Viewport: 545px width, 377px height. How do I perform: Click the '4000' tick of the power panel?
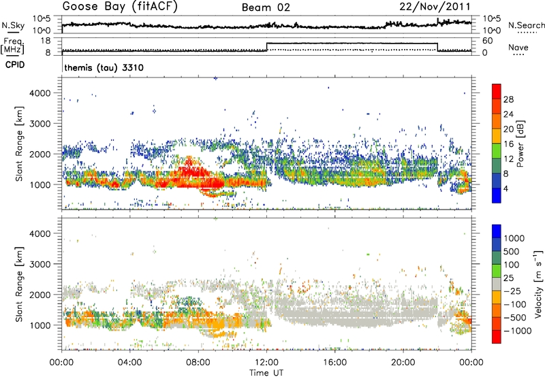tap(40, 93)
